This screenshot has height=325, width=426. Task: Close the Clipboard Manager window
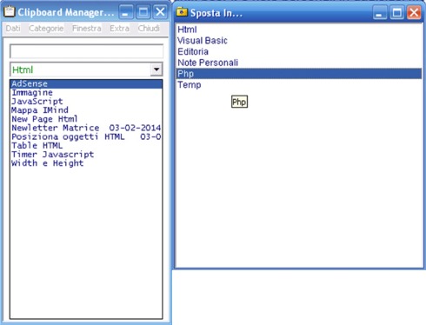160,12
